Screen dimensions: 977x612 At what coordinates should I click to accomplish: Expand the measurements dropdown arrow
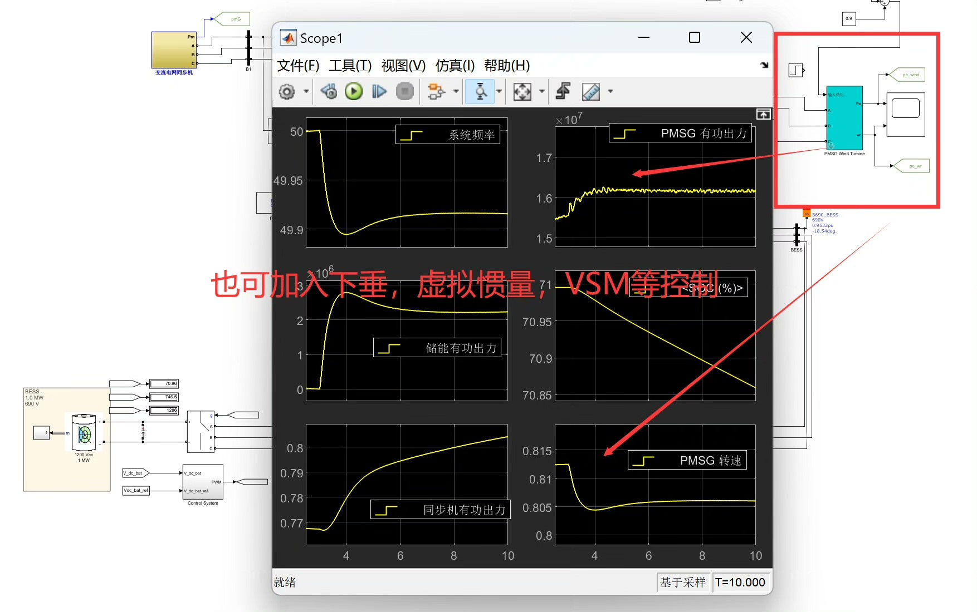coord(610,92)
